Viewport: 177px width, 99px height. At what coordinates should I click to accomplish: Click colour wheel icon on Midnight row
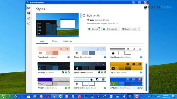coord(69,72)
